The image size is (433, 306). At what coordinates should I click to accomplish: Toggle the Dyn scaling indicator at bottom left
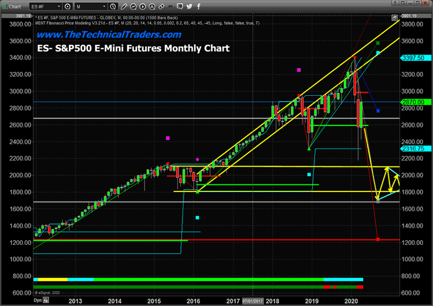coord(38,299)
